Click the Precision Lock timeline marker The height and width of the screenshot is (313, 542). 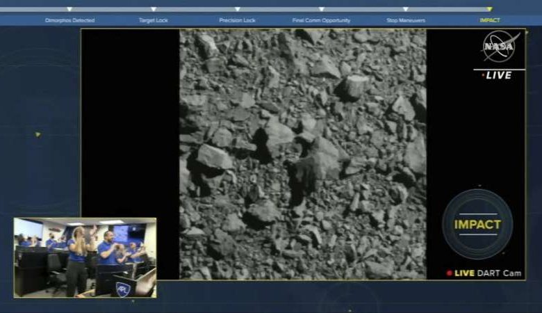[x=238, y=9]
